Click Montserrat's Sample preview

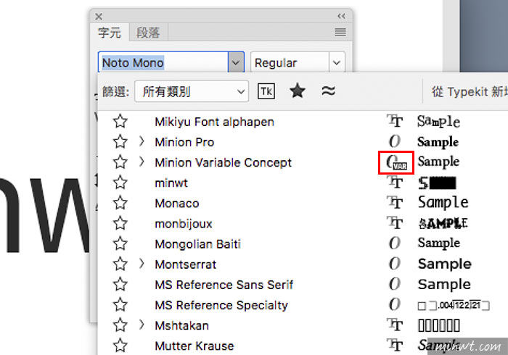444,264
